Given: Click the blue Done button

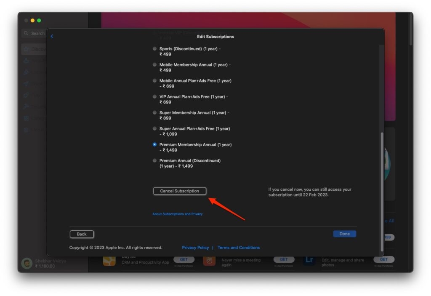Looking at the screenshot, I should [x=344, y=234].
